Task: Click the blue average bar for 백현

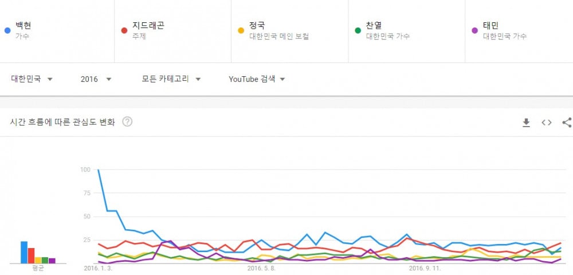Action: pyautogui.click(x=23, y=252)
